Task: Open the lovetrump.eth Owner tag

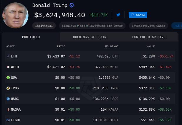Action: coord(92,26)
